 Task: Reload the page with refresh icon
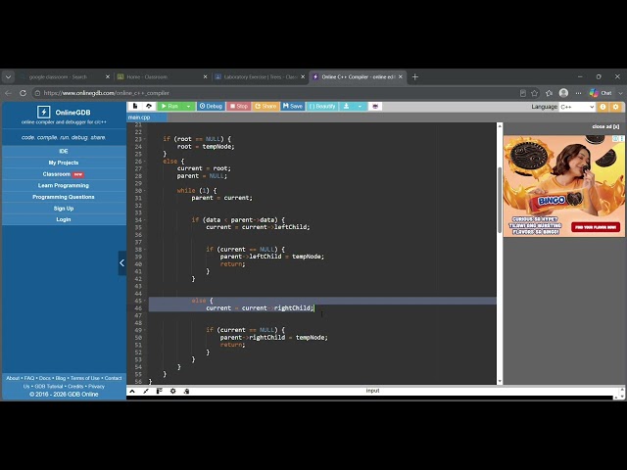(x=23, y=93)
